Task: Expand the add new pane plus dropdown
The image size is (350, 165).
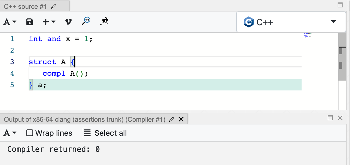Action: pos(49,22)
